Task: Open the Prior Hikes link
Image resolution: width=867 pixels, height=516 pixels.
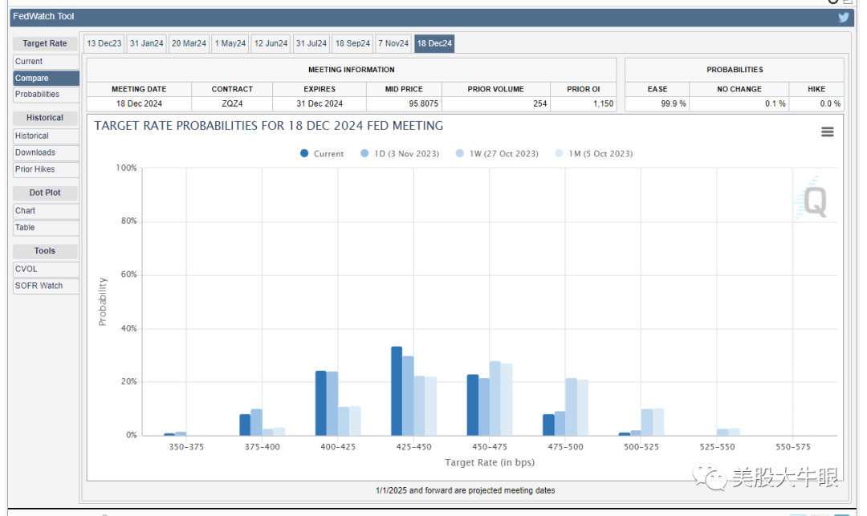Action: pyautogui.click(x=46, y=169)
